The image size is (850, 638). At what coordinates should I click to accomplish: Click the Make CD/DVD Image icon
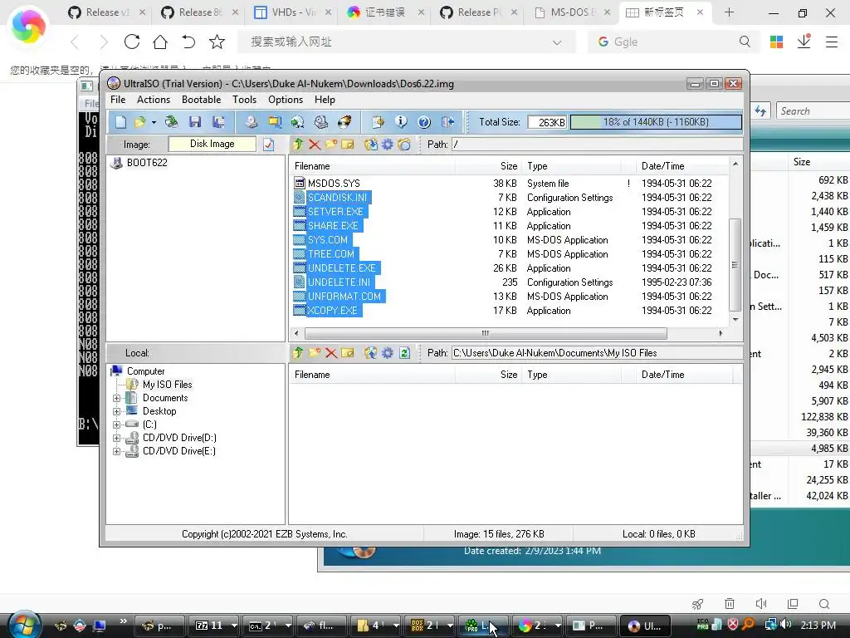251,122
